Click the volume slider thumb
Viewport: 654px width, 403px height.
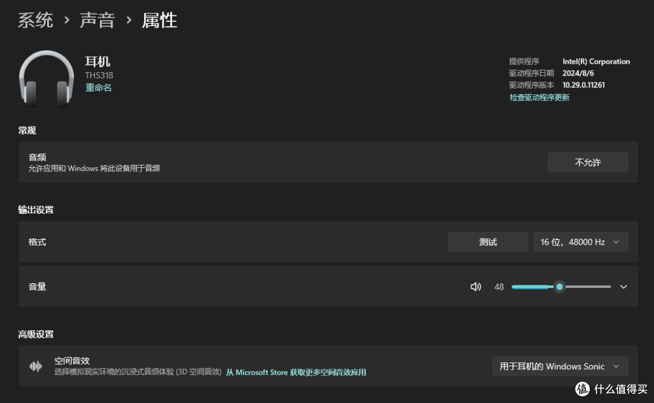pyautogui.click(x=560, y=287)
